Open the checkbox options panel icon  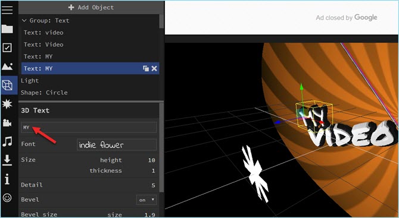(x=7, y=48)
